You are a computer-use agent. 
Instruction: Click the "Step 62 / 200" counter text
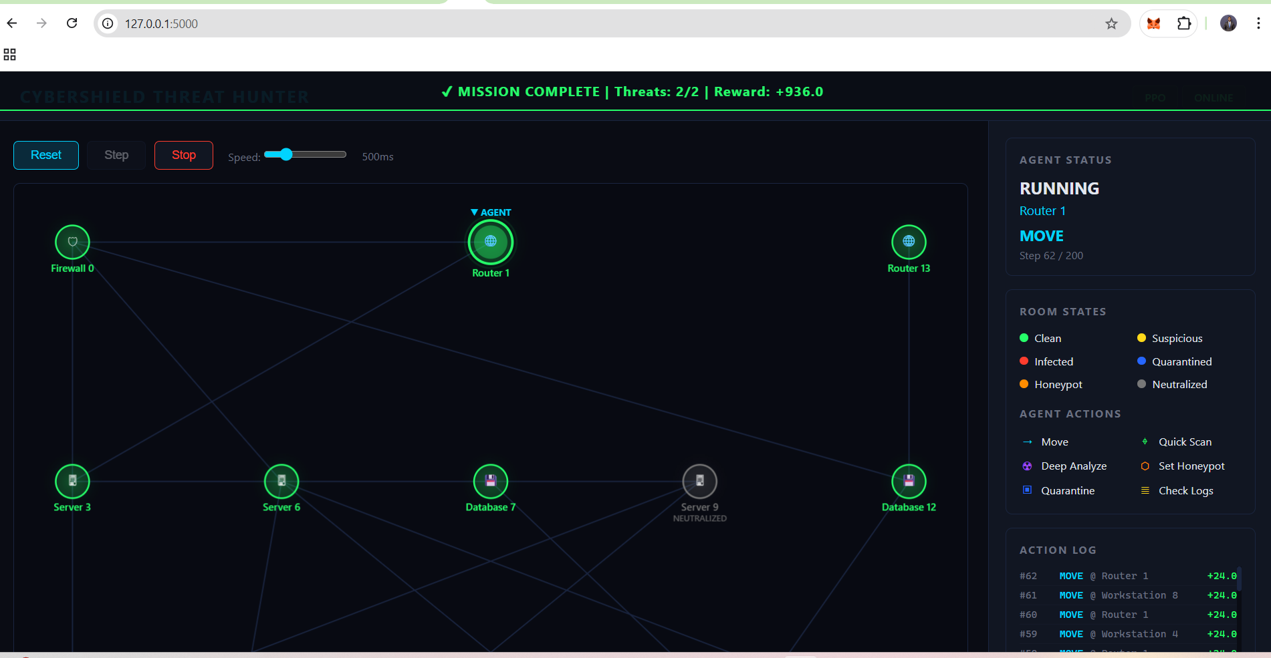1051,256
